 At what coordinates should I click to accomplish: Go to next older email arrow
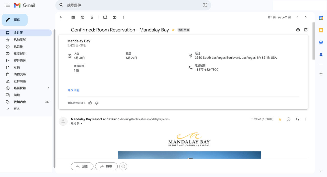point(306,17)
